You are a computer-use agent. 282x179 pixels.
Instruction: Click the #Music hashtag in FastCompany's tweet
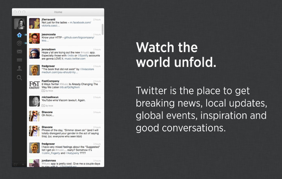coord(64,84)
